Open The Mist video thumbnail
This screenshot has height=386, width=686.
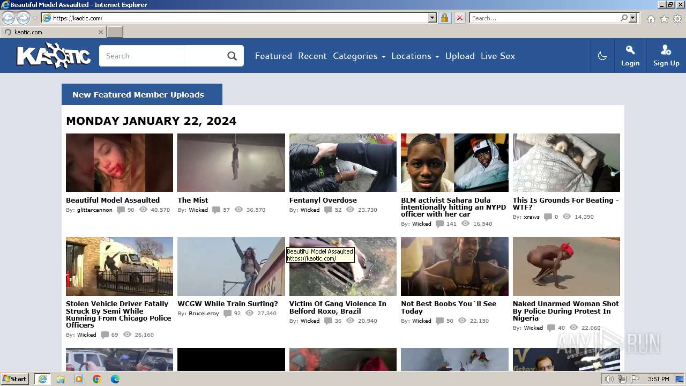231,162
